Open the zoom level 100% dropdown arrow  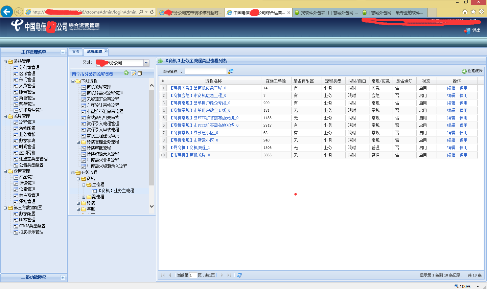pos(478,286)
